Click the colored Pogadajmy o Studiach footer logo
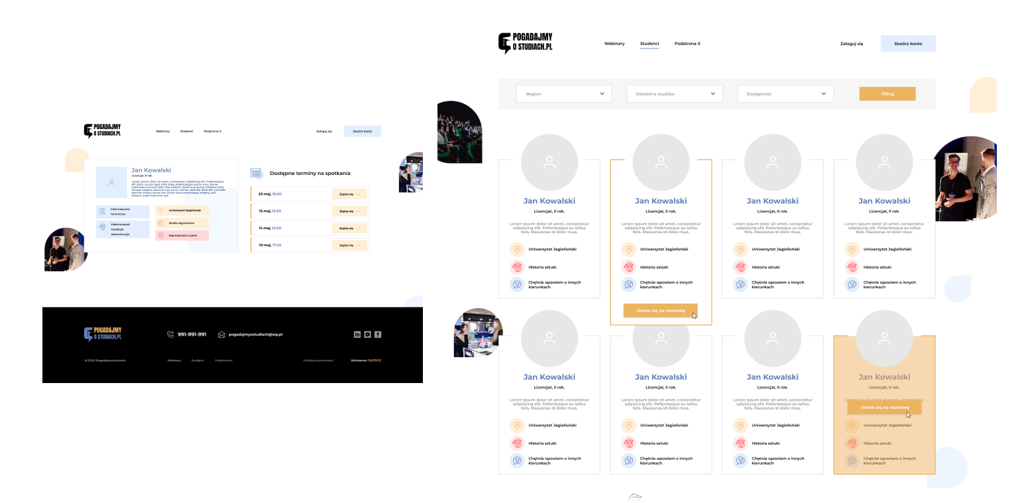 click(103, 334)
